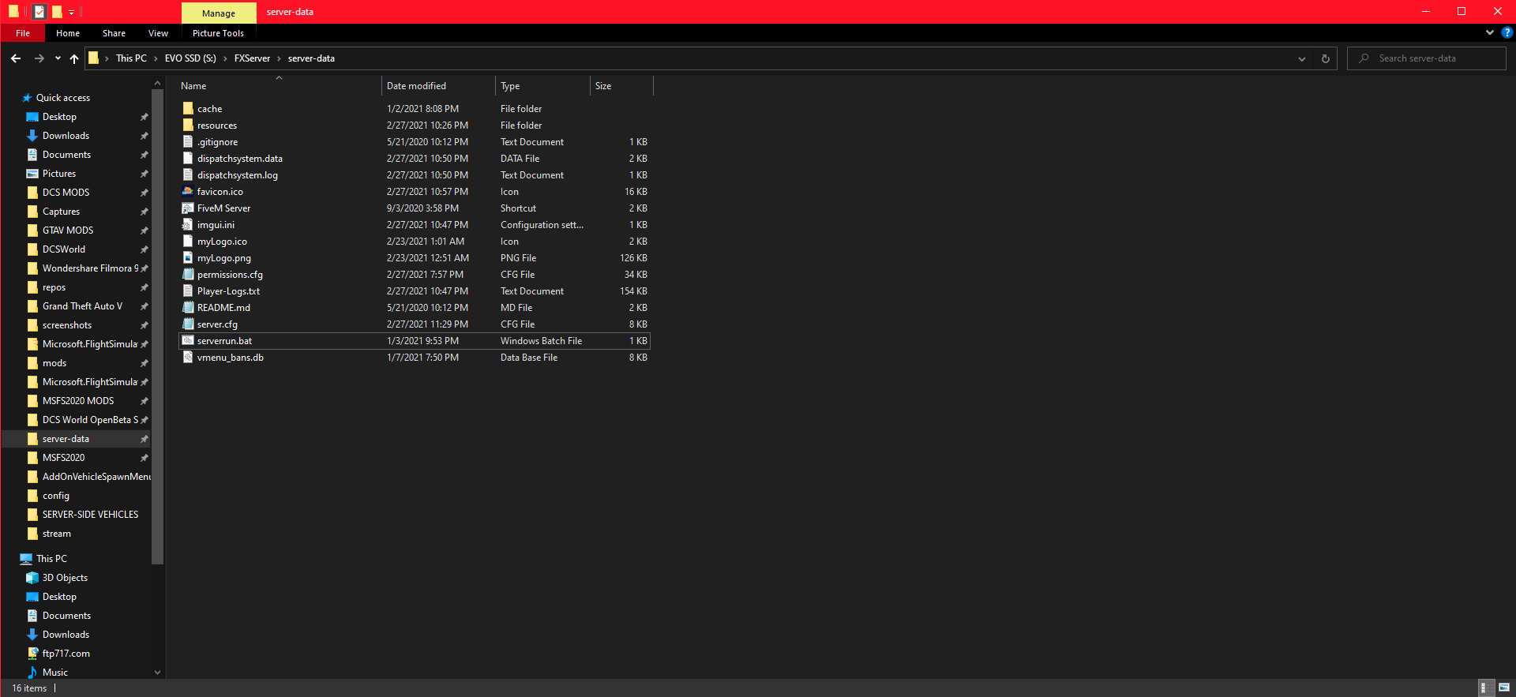Navigate up one folder level
This screenshot has width=1516, height=697.
(x=74, y=58)
